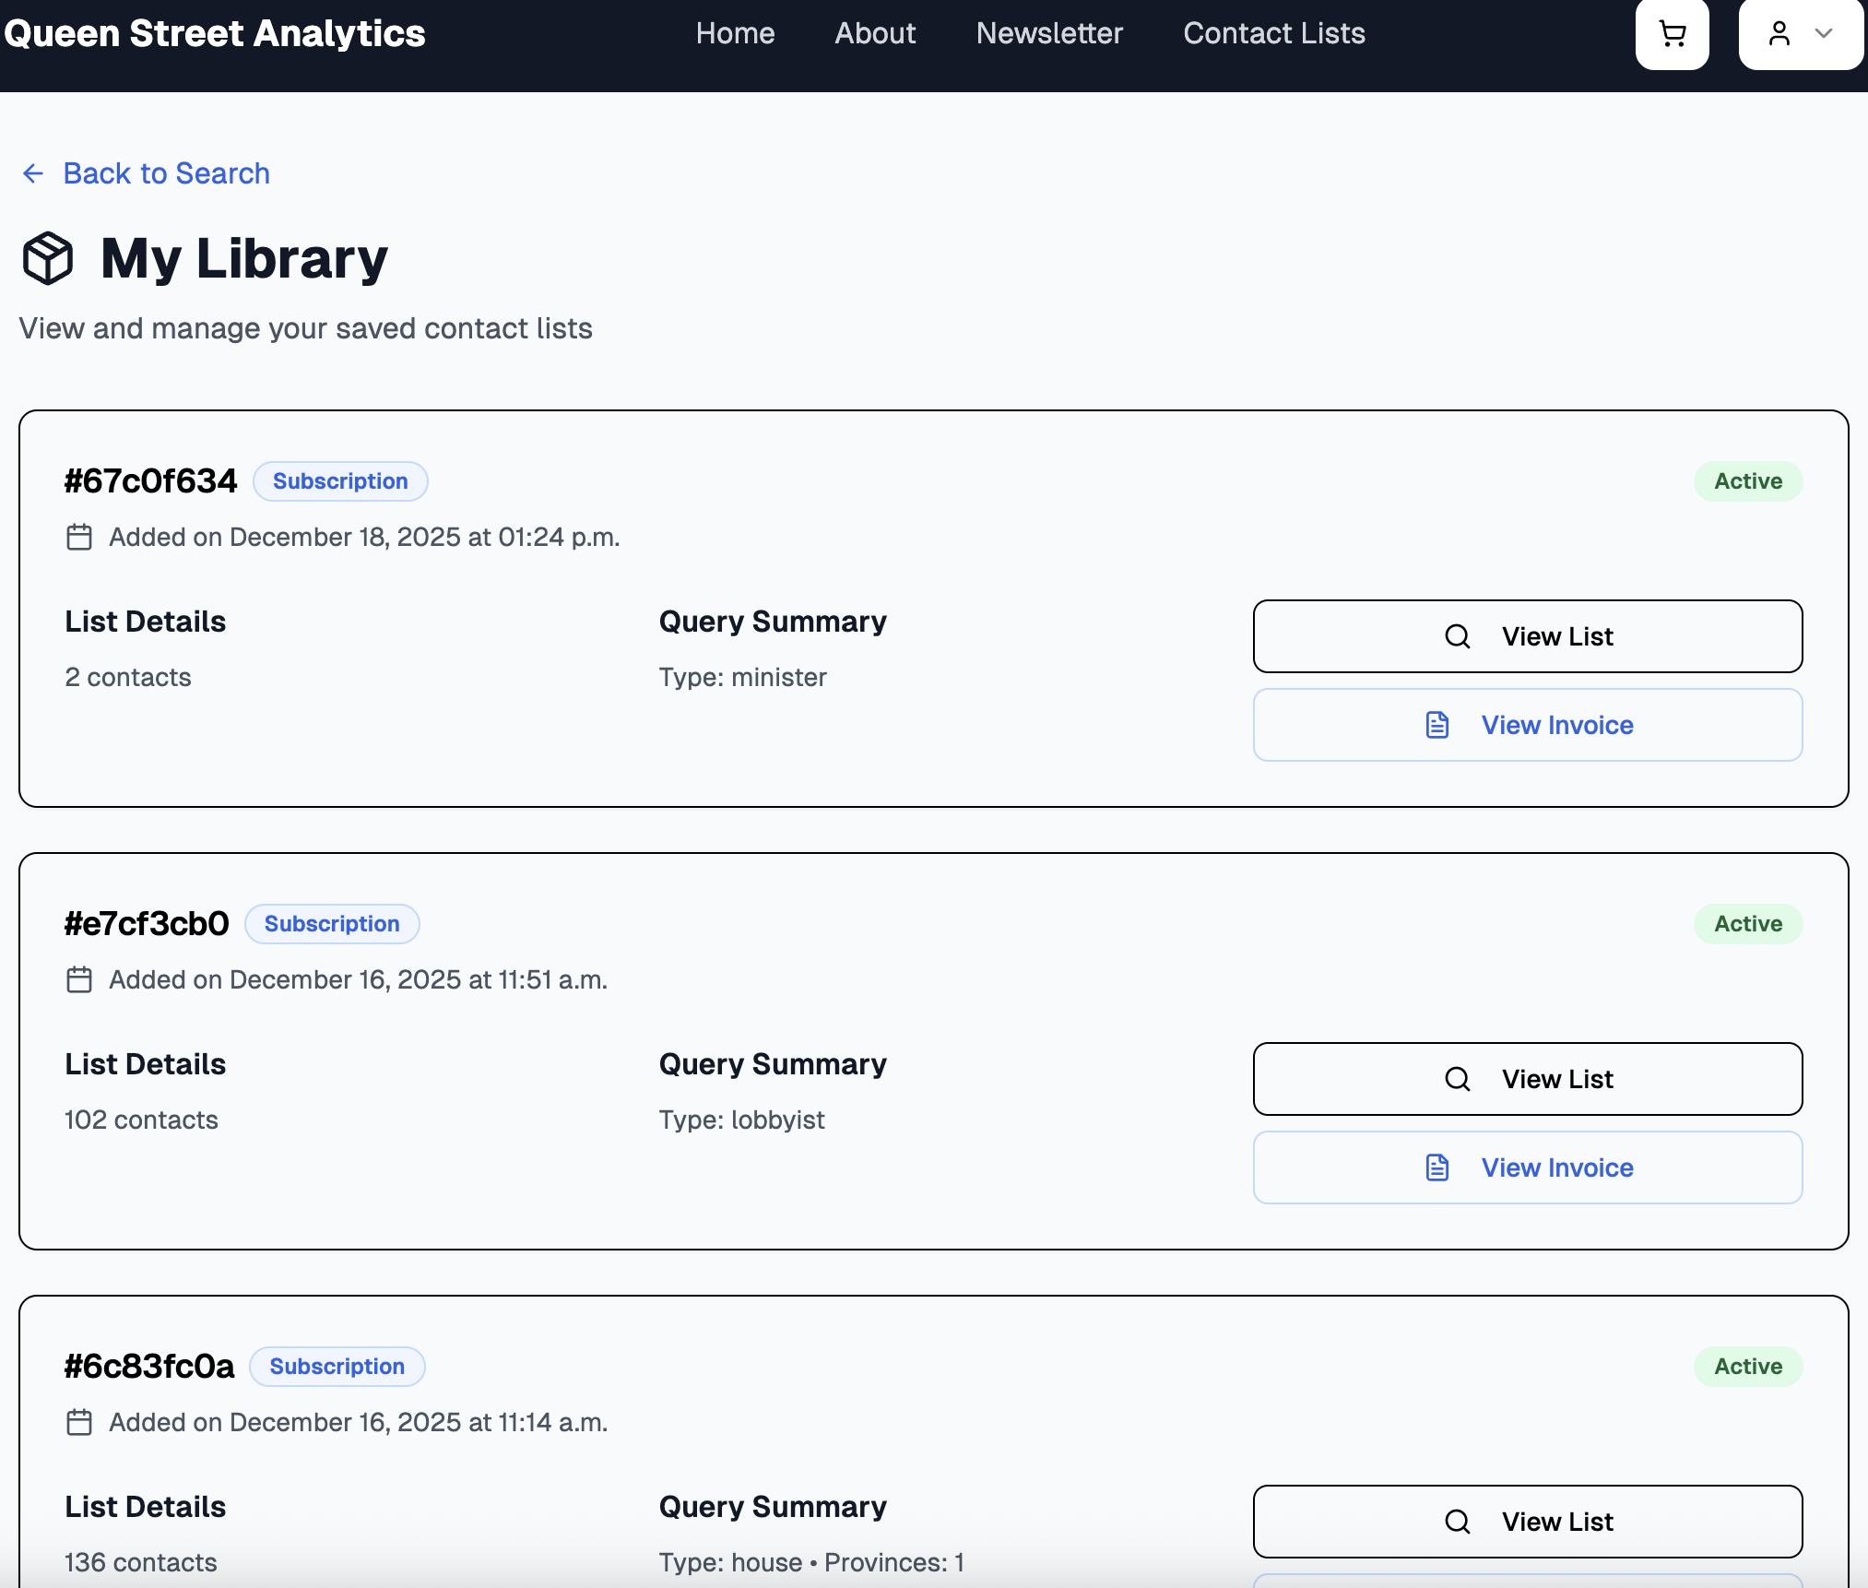Navigate to Contact Lists
The height and width of the screenshot is (1588, 1868).
coord(1274,33)
